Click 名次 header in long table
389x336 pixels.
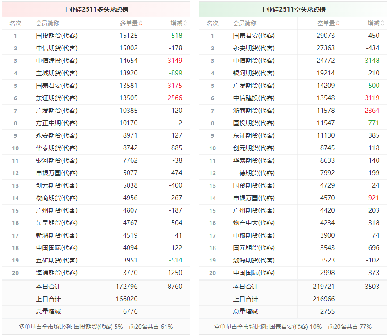click(x=15, y=24)
